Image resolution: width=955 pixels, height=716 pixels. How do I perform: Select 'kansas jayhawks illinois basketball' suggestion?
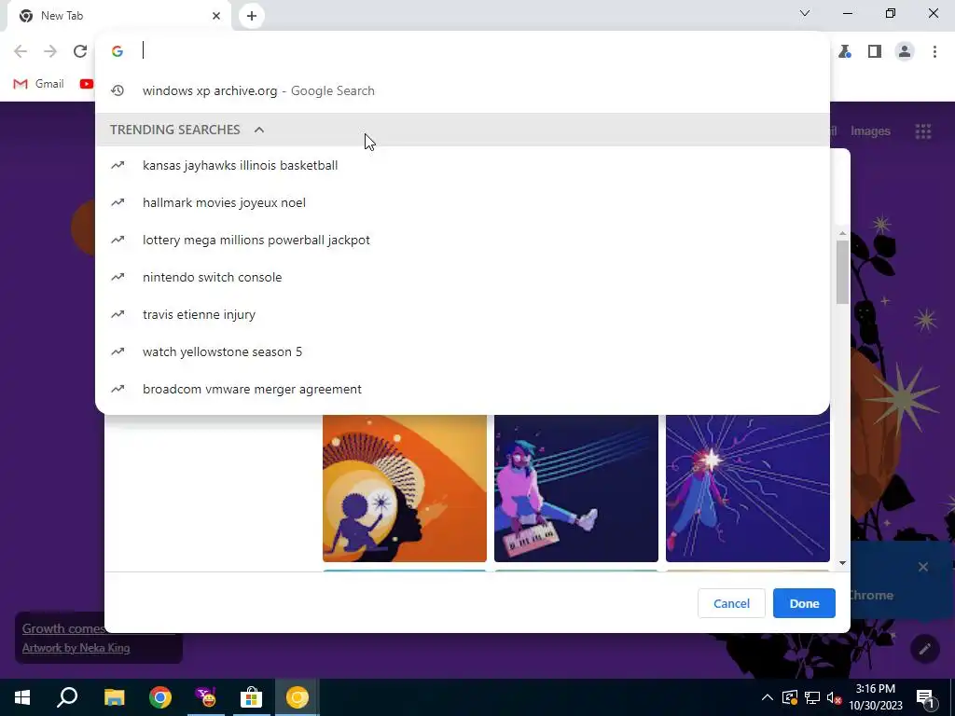[463, 166]
